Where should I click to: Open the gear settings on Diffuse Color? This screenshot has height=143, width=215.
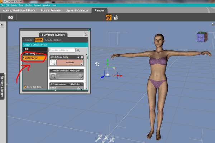pyautogui.click(x=82, y=57)
